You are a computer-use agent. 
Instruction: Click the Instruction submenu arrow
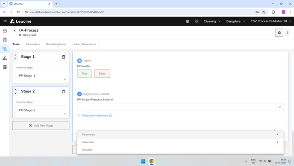point(277,142)
